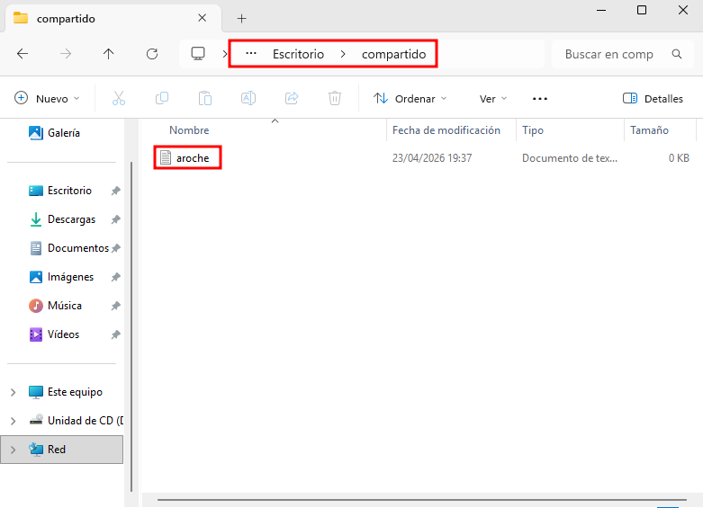
Task: Open the hidden path ellipsis in breadcrumb
Action: coord(251,54)
